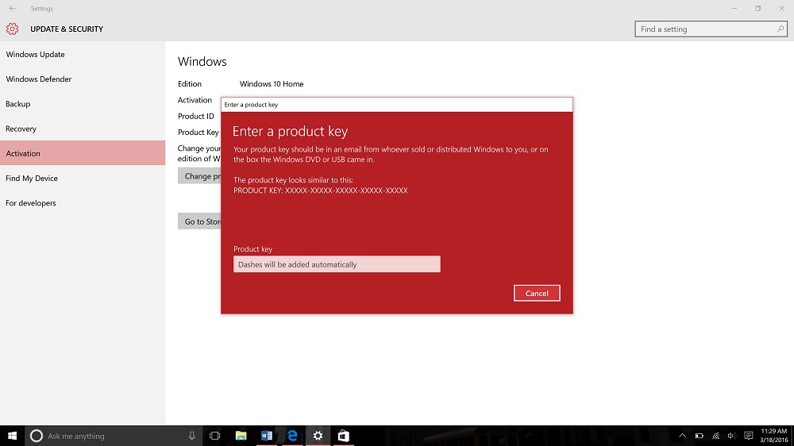Click the Windows 10 Home edition text

pyautogui.click(x=272, y=84)
